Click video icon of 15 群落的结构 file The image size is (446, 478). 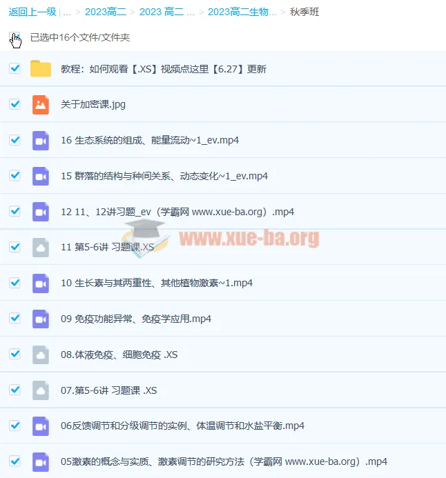coord(41,176)
